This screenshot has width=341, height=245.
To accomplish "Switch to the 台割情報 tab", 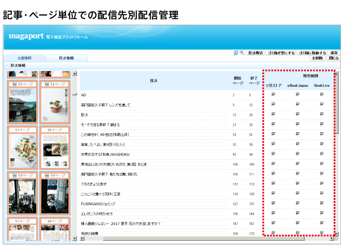I will (x=24, y=58).
